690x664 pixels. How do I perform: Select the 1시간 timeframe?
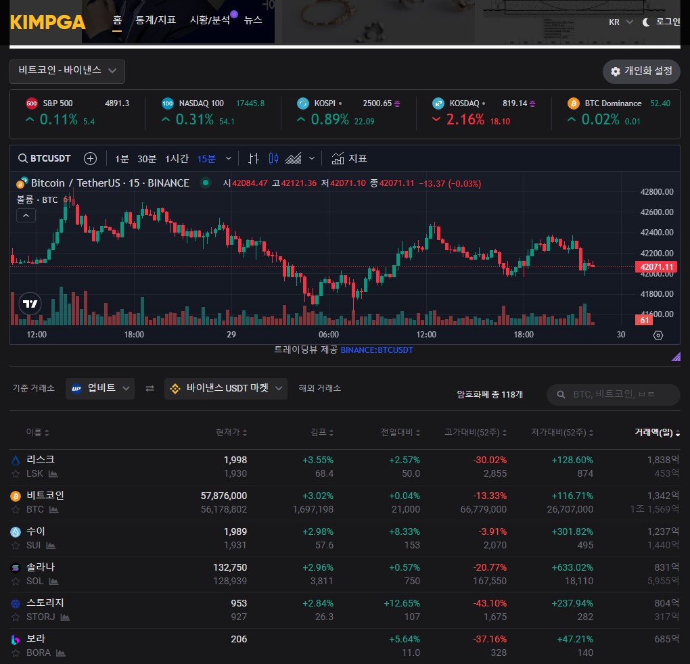tap(177, 159)
